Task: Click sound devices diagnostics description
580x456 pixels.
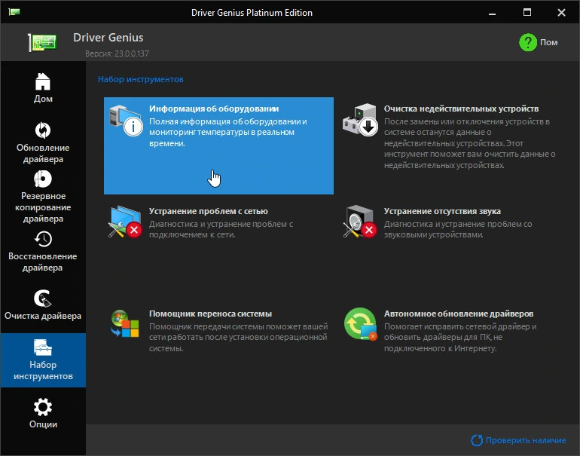Action: pyautogui.click(x=458, y=229)
